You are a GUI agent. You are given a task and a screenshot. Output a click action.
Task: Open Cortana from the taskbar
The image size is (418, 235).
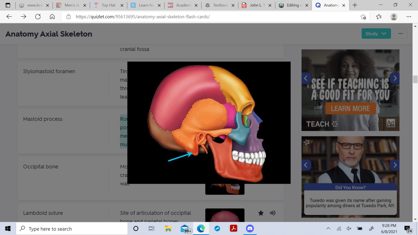136,229
